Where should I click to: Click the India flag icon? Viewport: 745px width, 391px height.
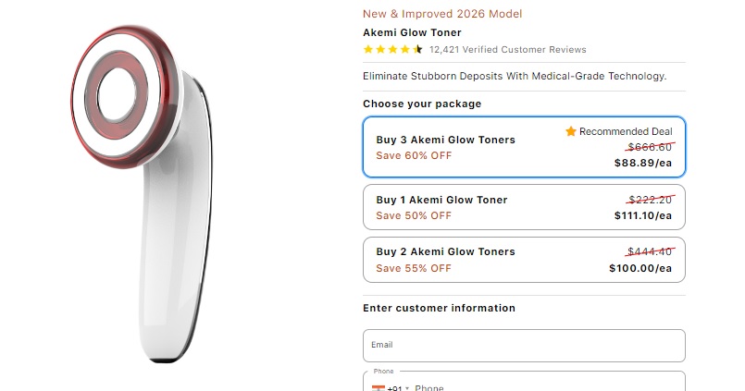pos(378,388)
